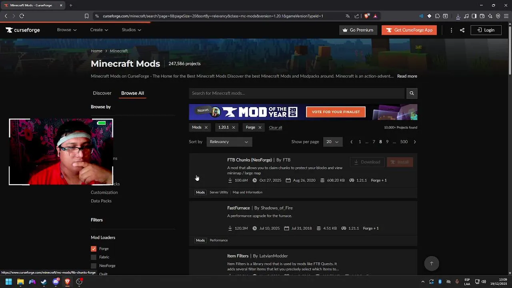The height and width of the screenshot is (288, 512).
Task: Click the magnifier search button
Action: pos(412,93)
